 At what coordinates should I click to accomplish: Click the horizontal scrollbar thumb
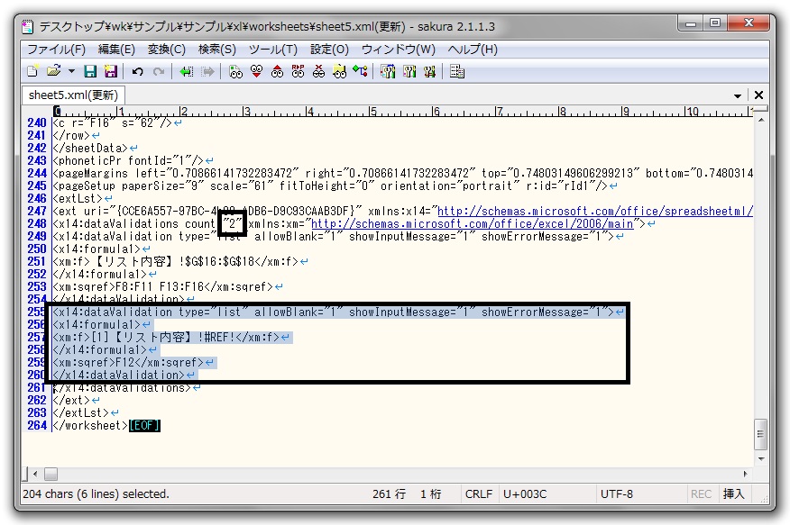click(51, 474)
